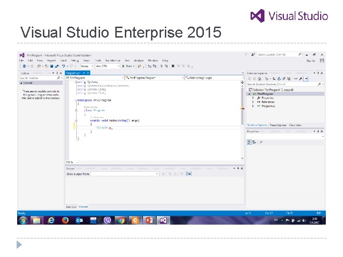The height and width of the screenshot is (257, 343).
Task: Click the Categorized icon in Properties panel
Action: pyautogui.click(x=249, y=142)
